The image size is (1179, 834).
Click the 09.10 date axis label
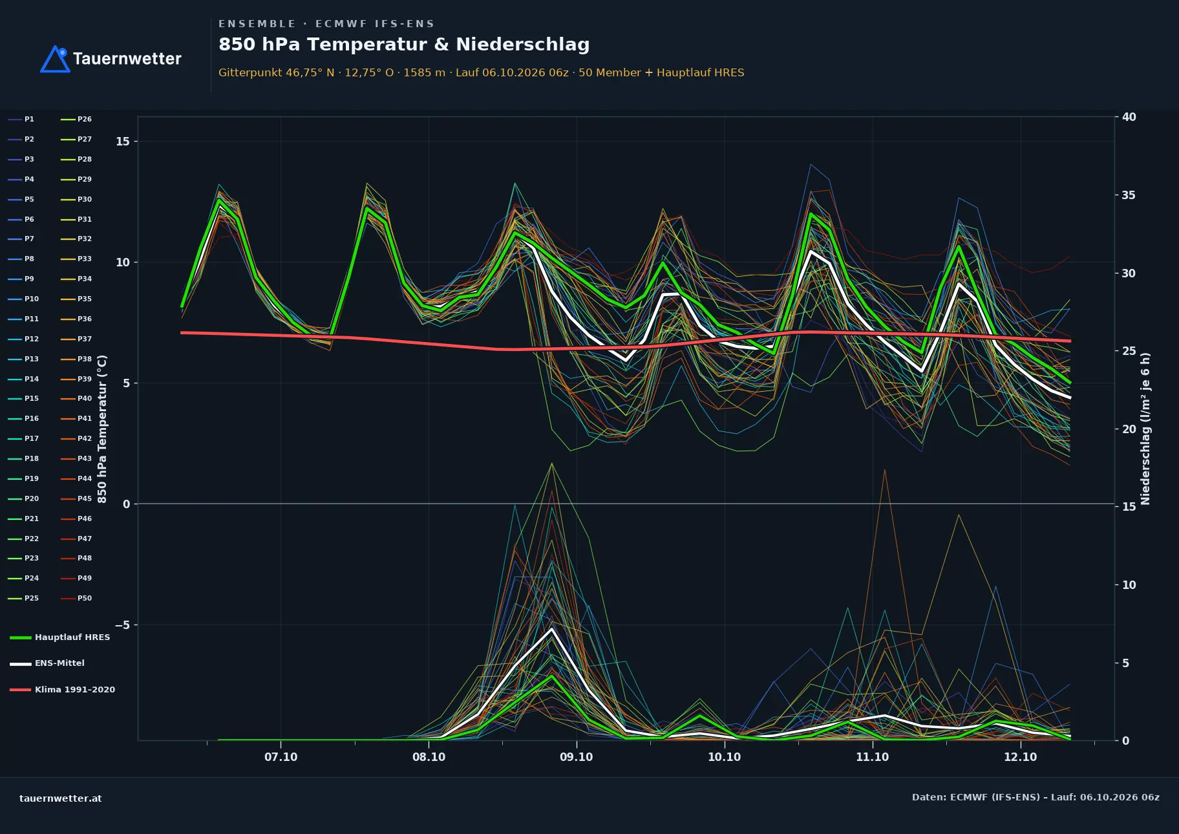[576, 757]
